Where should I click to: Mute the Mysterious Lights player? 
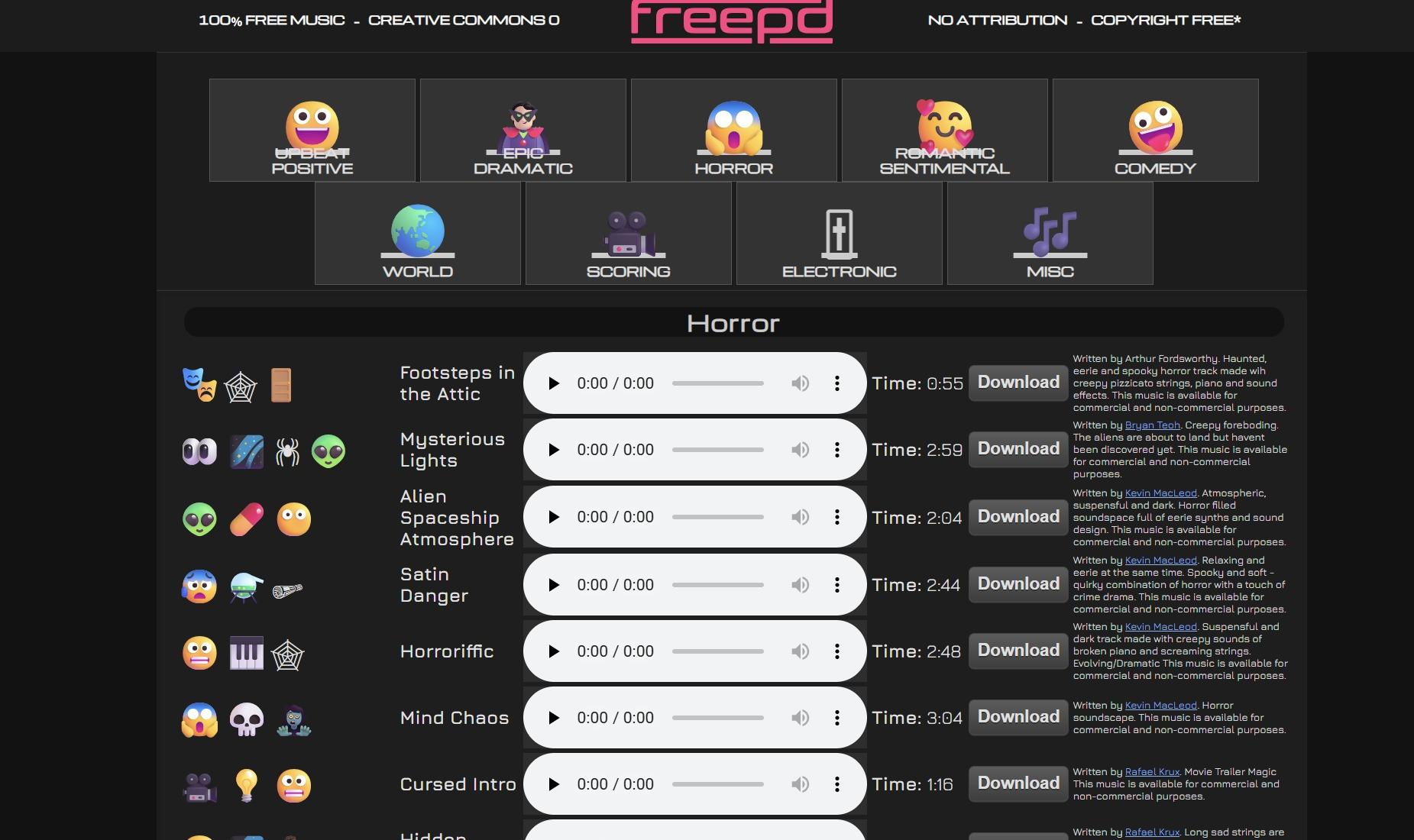coord(800,450)
